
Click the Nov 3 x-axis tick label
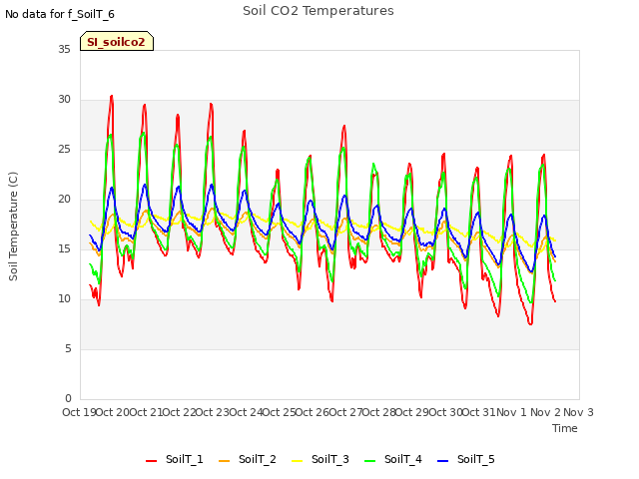[578, 412]
